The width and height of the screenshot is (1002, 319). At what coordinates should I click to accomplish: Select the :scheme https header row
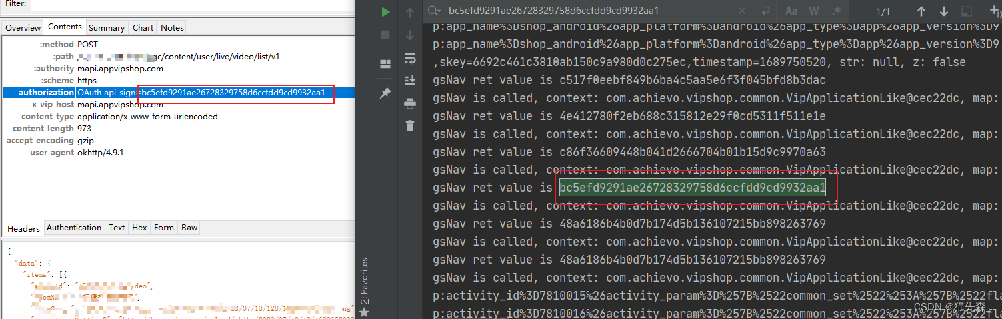tap(177, 80)
